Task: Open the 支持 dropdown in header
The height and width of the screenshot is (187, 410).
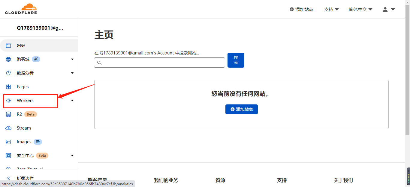Action: 331,9
